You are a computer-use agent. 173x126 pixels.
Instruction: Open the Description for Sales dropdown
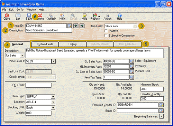point(22,55)
